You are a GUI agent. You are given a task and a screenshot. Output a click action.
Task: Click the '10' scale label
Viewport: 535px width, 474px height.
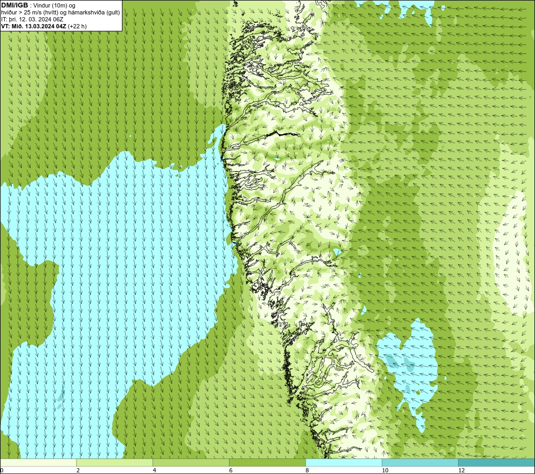coord(385,470)
